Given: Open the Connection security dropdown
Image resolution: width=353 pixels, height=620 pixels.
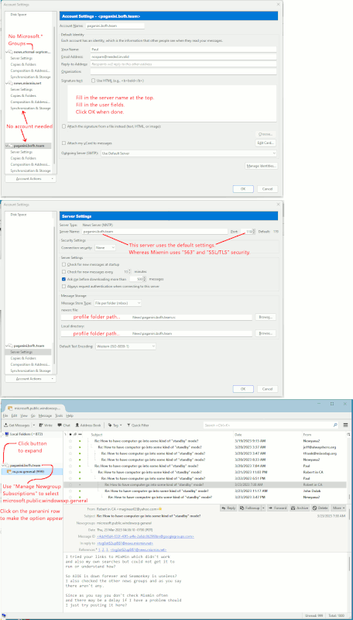Looking at the screenshot, I should tap(105, 247).
